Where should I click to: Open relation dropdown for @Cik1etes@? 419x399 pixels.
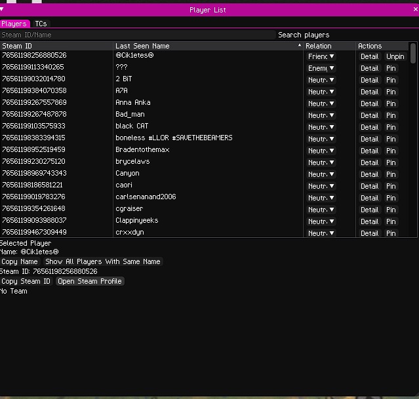click(321, 56)
